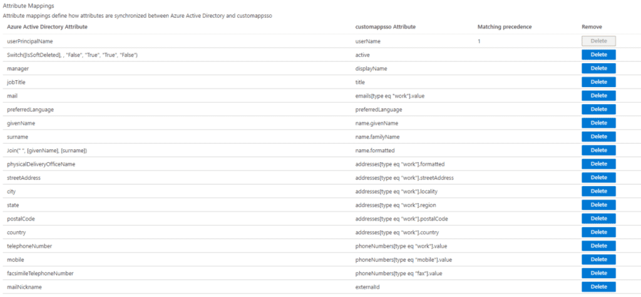Remove the givenName attribute mapping
Image resolution: width=641 pixels, height=297 pixels.
[x=598, y=123]
